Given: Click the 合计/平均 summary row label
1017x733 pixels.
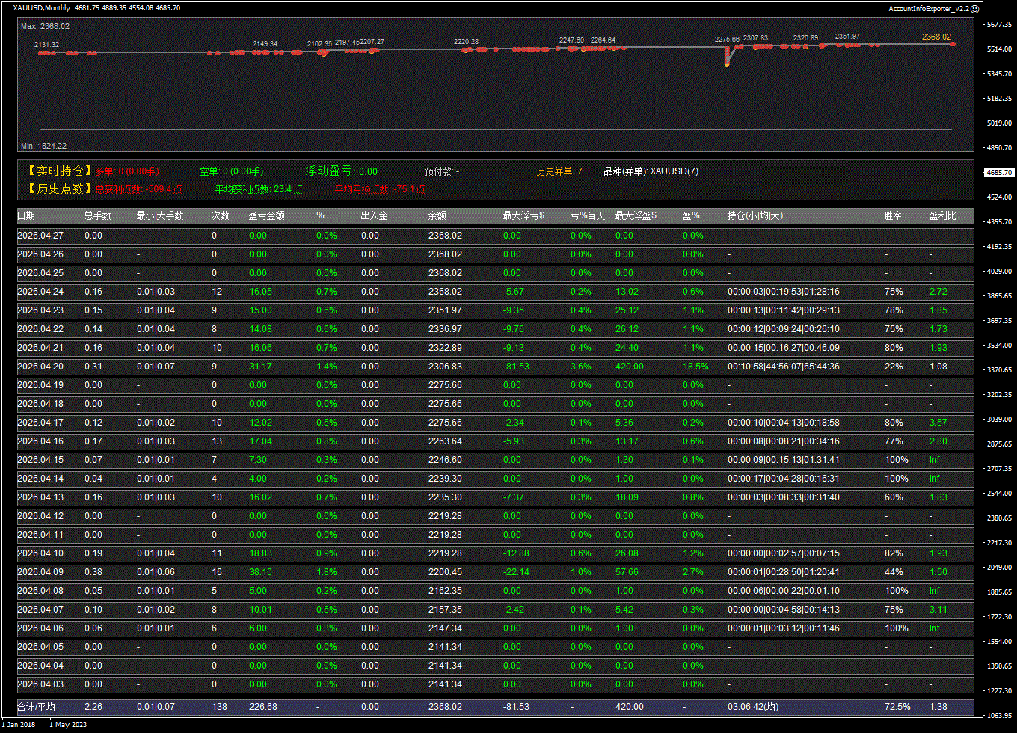Looking at the screenshot, I should (x=36, y=707).
